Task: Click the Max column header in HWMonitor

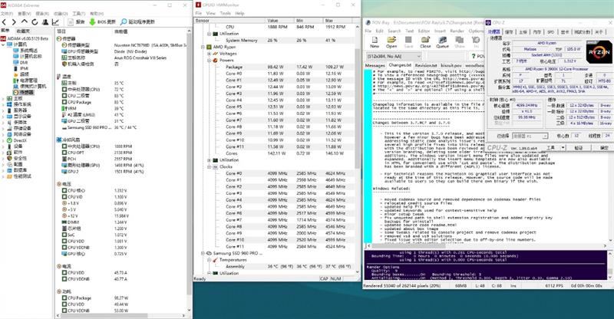Action: point(338,21)
